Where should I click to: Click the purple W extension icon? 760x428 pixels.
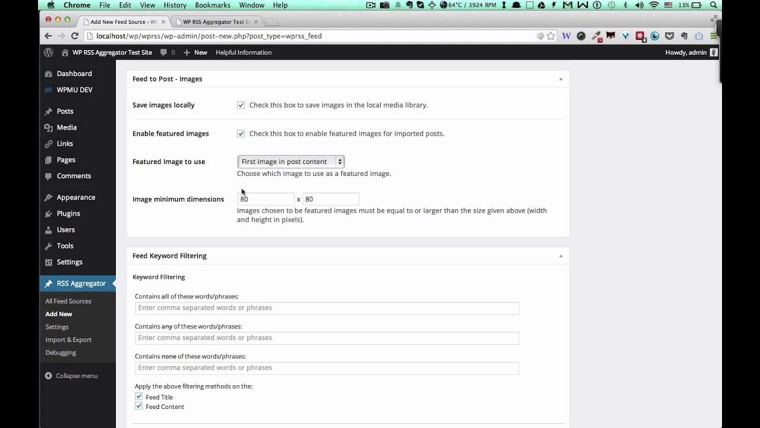[x=566, y=36]
